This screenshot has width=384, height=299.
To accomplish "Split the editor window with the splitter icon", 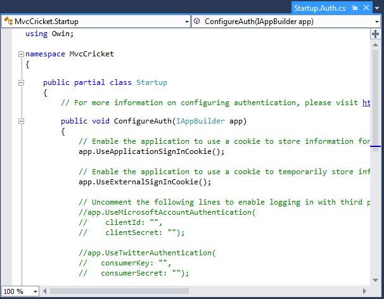I will (x=375, y=34).
